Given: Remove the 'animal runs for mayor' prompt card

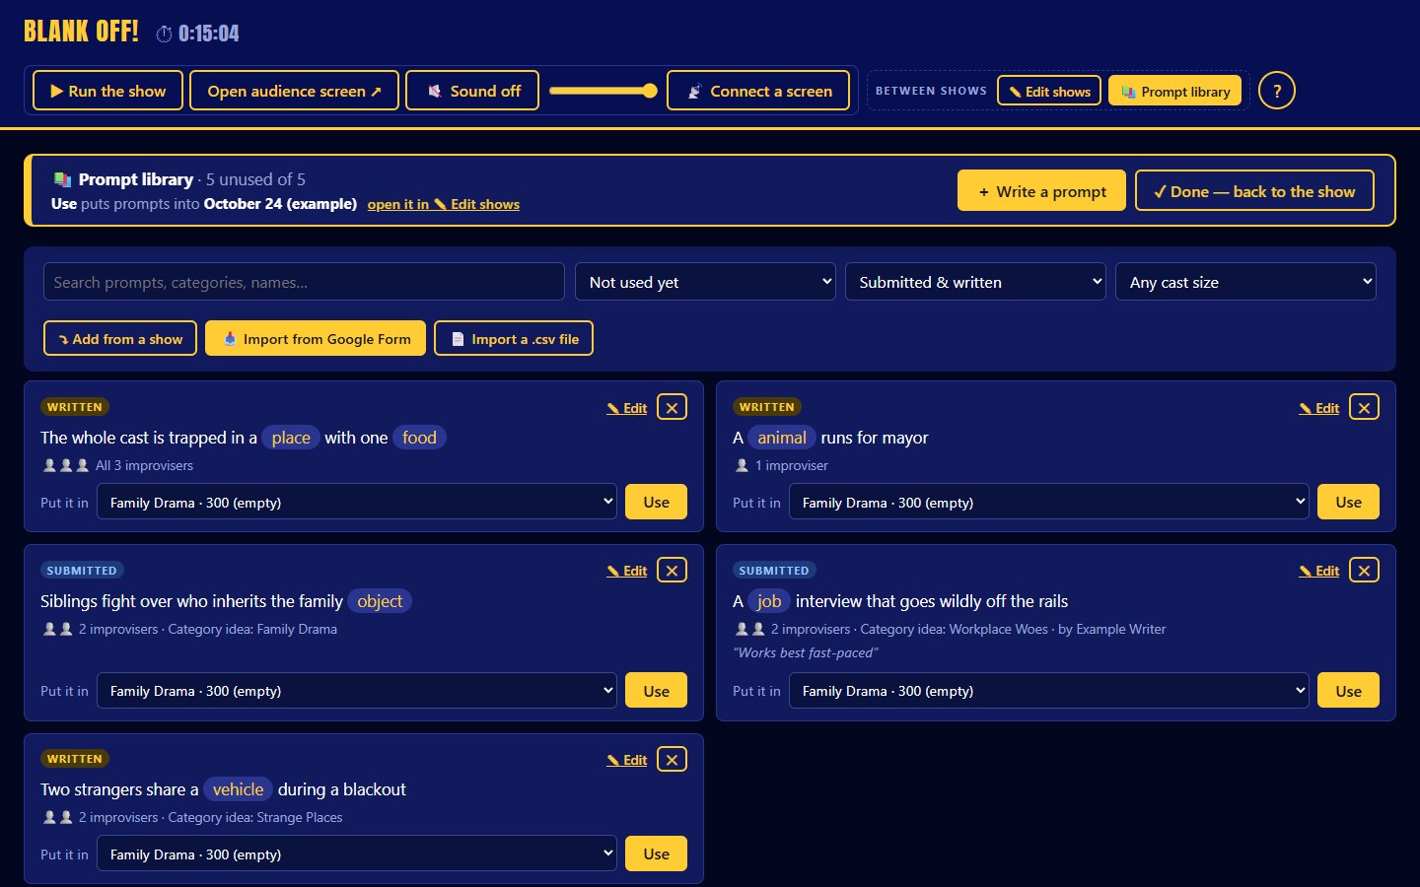Looking at the screenshot, I should click(1364, 407).
